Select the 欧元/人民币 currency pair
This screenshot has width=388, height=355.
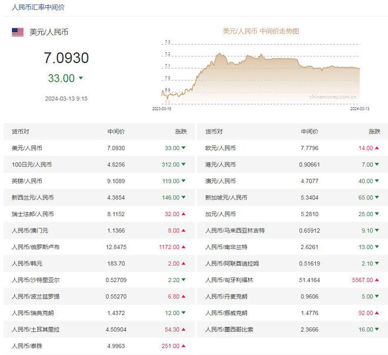click(220, 148)
